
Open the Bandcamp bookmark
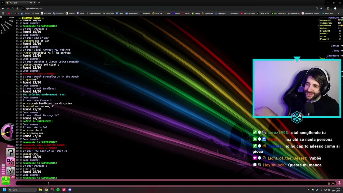point(327,13)
